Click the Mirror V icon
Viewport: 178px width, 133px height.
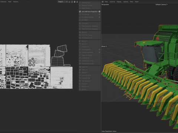tap(80, 44)
